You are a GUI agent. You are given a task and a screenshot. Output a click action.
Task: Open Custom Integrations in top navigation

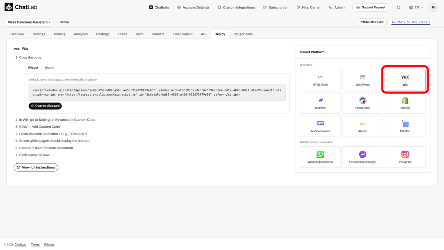click(236, 7)
